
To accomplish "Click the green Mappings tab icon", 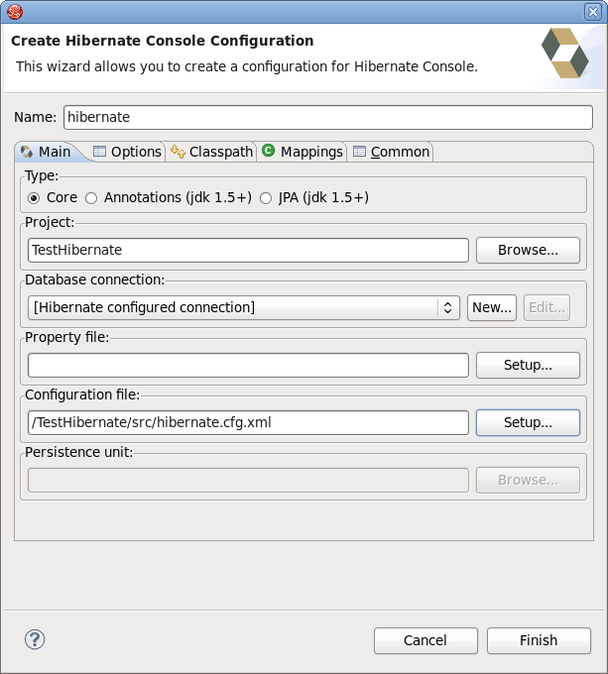I will pyautogui.click(x=269, y=151).
